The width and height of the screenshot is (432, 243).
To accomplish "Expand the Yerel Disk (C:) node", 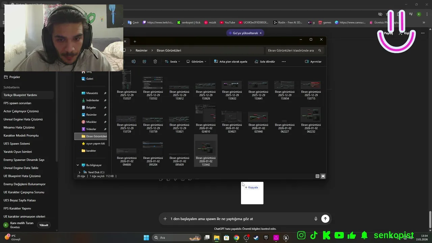I will point(79,172).
